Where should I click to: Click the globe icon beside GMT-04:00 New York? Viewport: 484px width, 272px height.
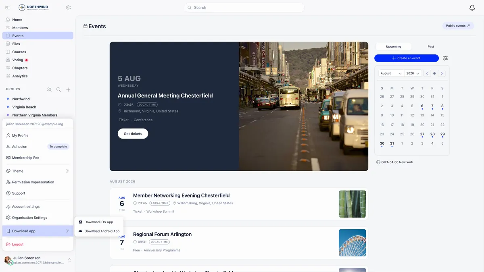378,162
